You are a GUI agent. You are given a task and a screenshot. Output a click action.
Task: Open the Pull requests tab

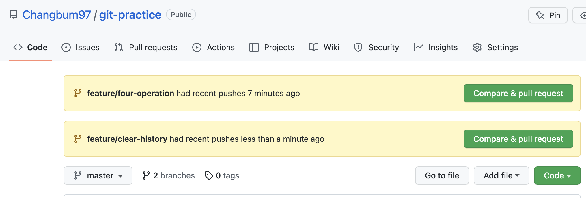click(x=146, y=47)
